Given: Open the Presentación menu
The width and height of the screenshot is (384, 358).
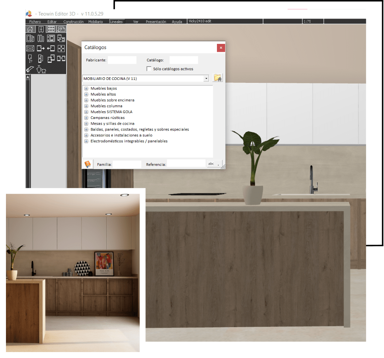Looking at the screenshot, I should 156,22.
